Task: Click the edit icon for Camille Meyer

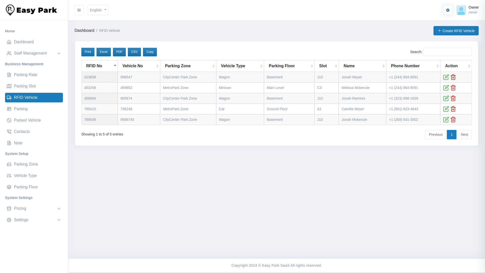Action: [446, 109]
